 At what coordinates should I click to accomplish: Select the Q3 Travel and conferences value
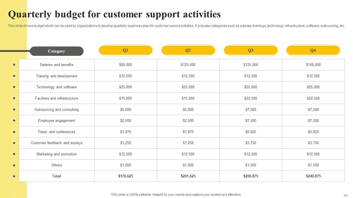(x=251, y=132)
